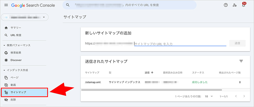Collapse the インデックス作成 section
Image resolution: width=254 pixels, height=107 pixels.
click(4, 70)
